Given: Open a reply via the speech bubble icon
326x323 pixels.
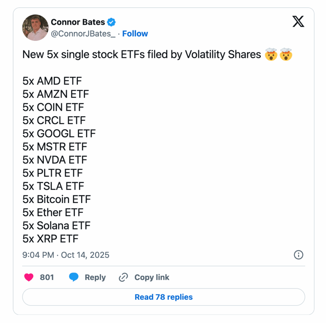Looking at the screenshot, I should pos(74,277).
